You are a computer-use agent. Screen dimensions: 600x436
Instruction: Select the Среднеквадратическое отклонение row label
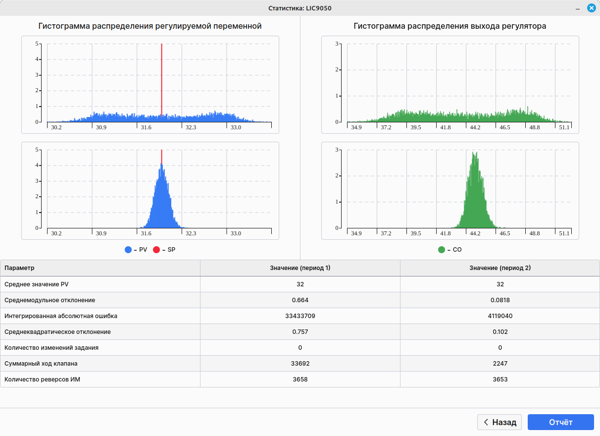[x=57, y=332]
